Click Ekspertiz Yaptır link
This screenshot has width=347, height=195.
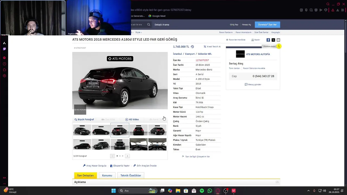click(120, 166)
